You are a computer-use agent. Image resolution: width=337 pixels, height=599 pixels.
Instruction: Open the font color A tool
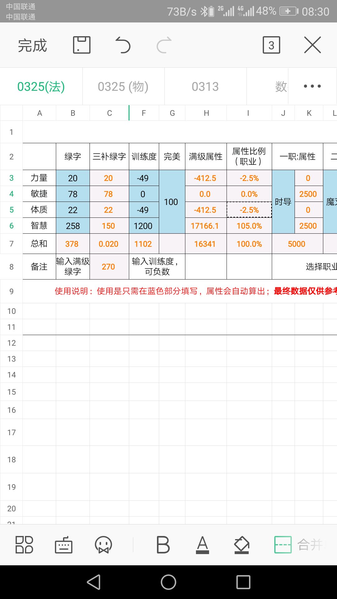(203, 545)
